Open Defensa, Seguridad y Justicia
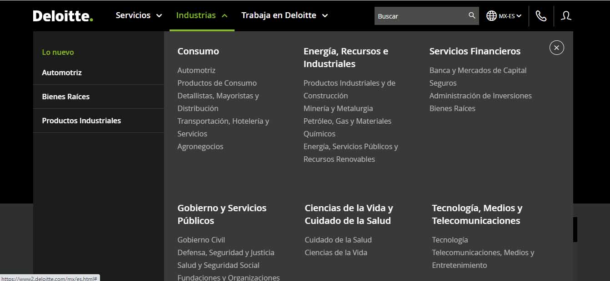Screen dimensions: 610x281 pyautogui.click(x=226, y=252)
